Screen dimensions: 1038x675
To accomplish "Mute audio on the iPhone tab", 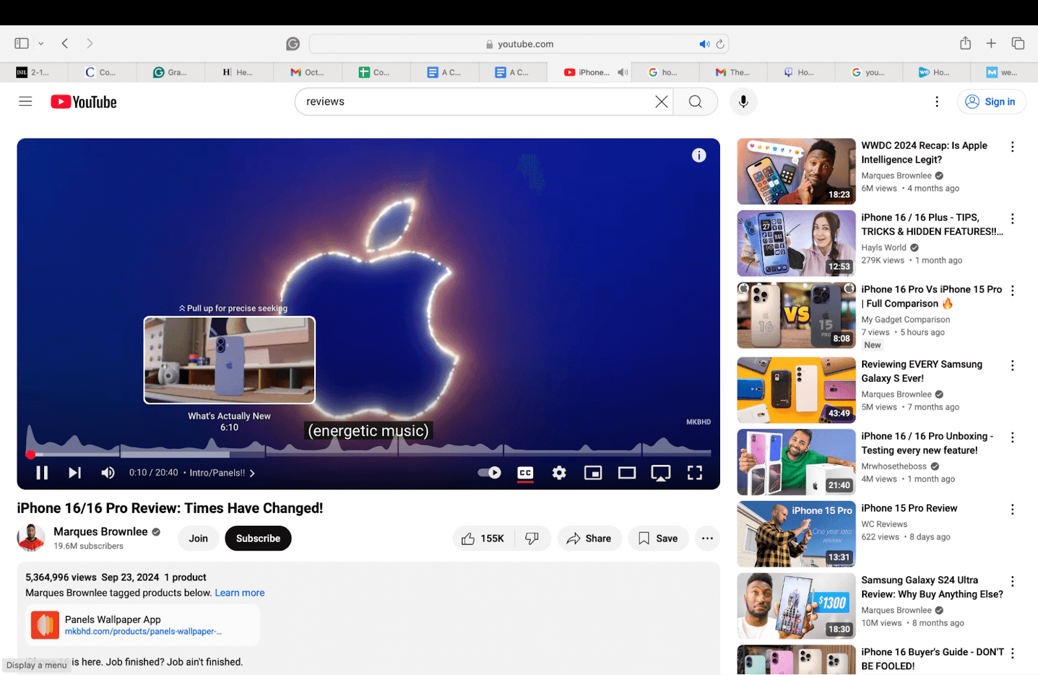I will coord(623,73).
